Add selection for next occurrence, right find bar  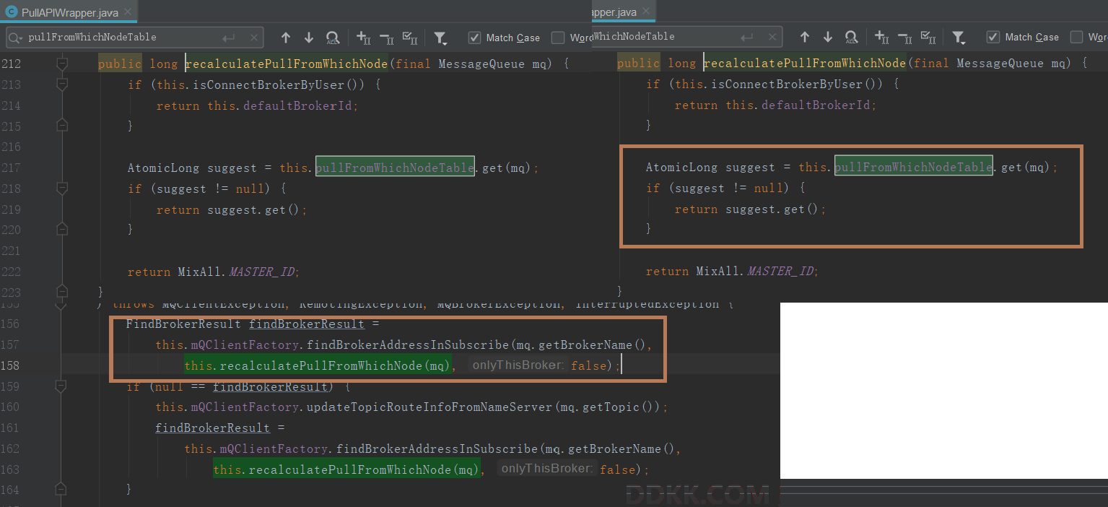(x=882, y=37)
